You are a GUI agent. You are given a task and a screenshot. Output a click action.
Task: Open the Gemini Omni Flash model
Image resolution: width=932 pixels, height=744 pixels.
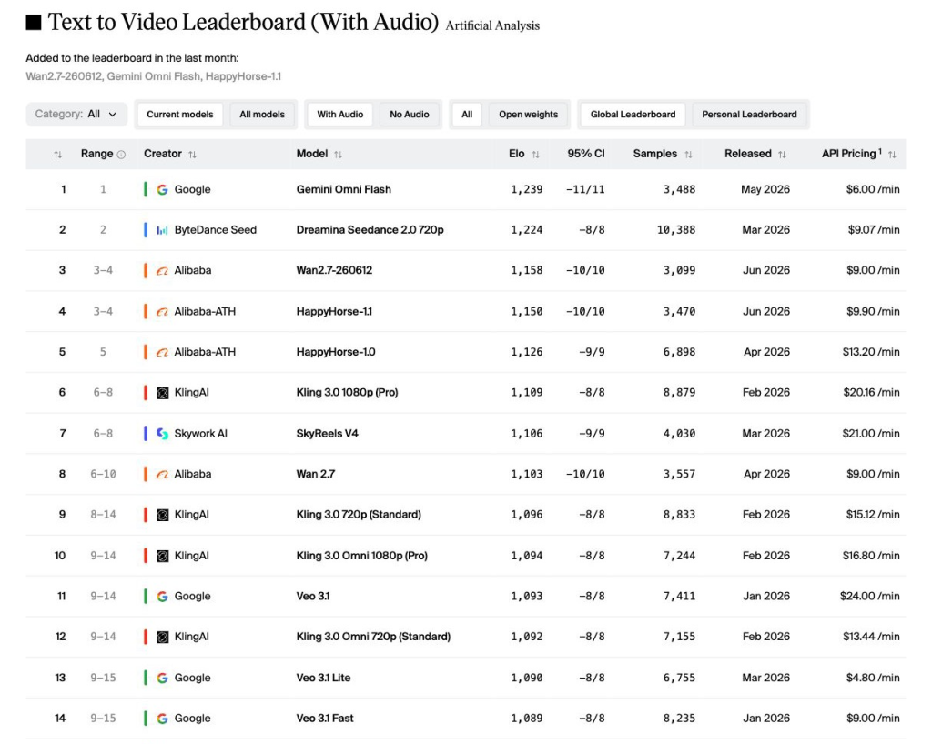pos(343,189)
